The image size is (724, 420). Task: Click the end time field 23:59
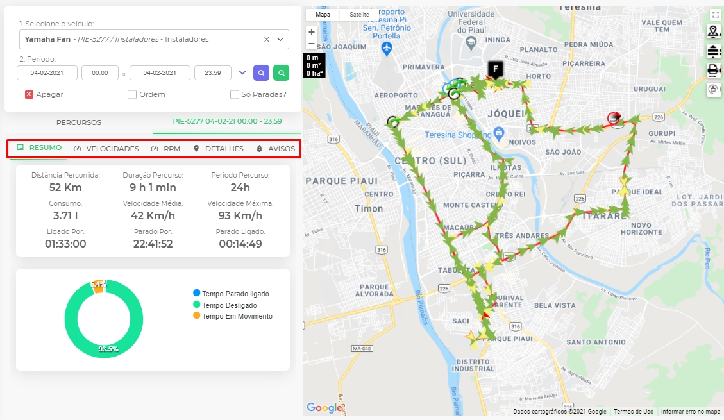click(212, 72)
